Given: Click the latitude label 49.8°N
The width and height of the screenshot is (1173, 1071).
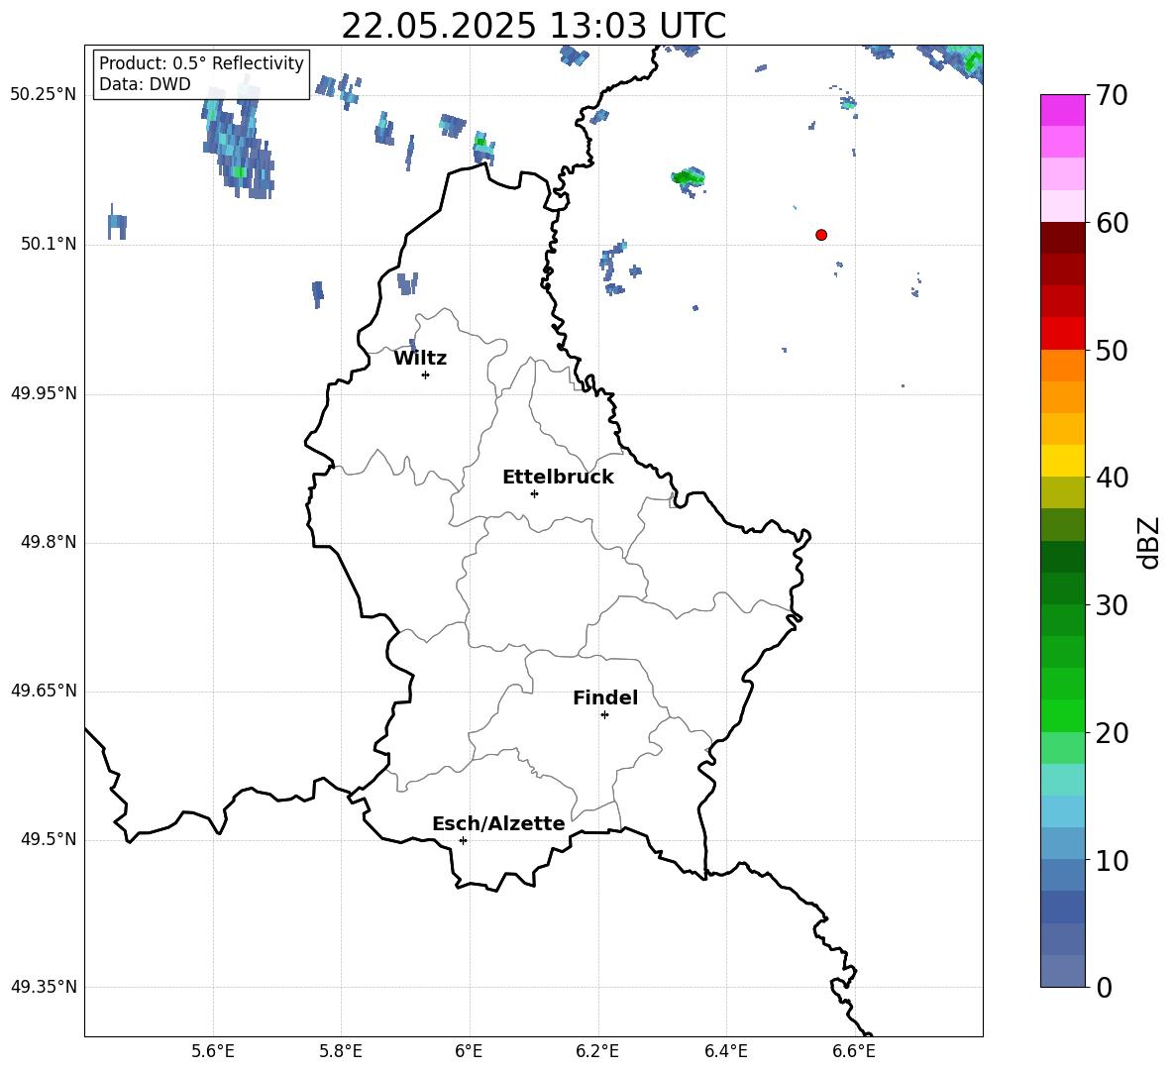Looking at the screenshot, I should (49, 542).
